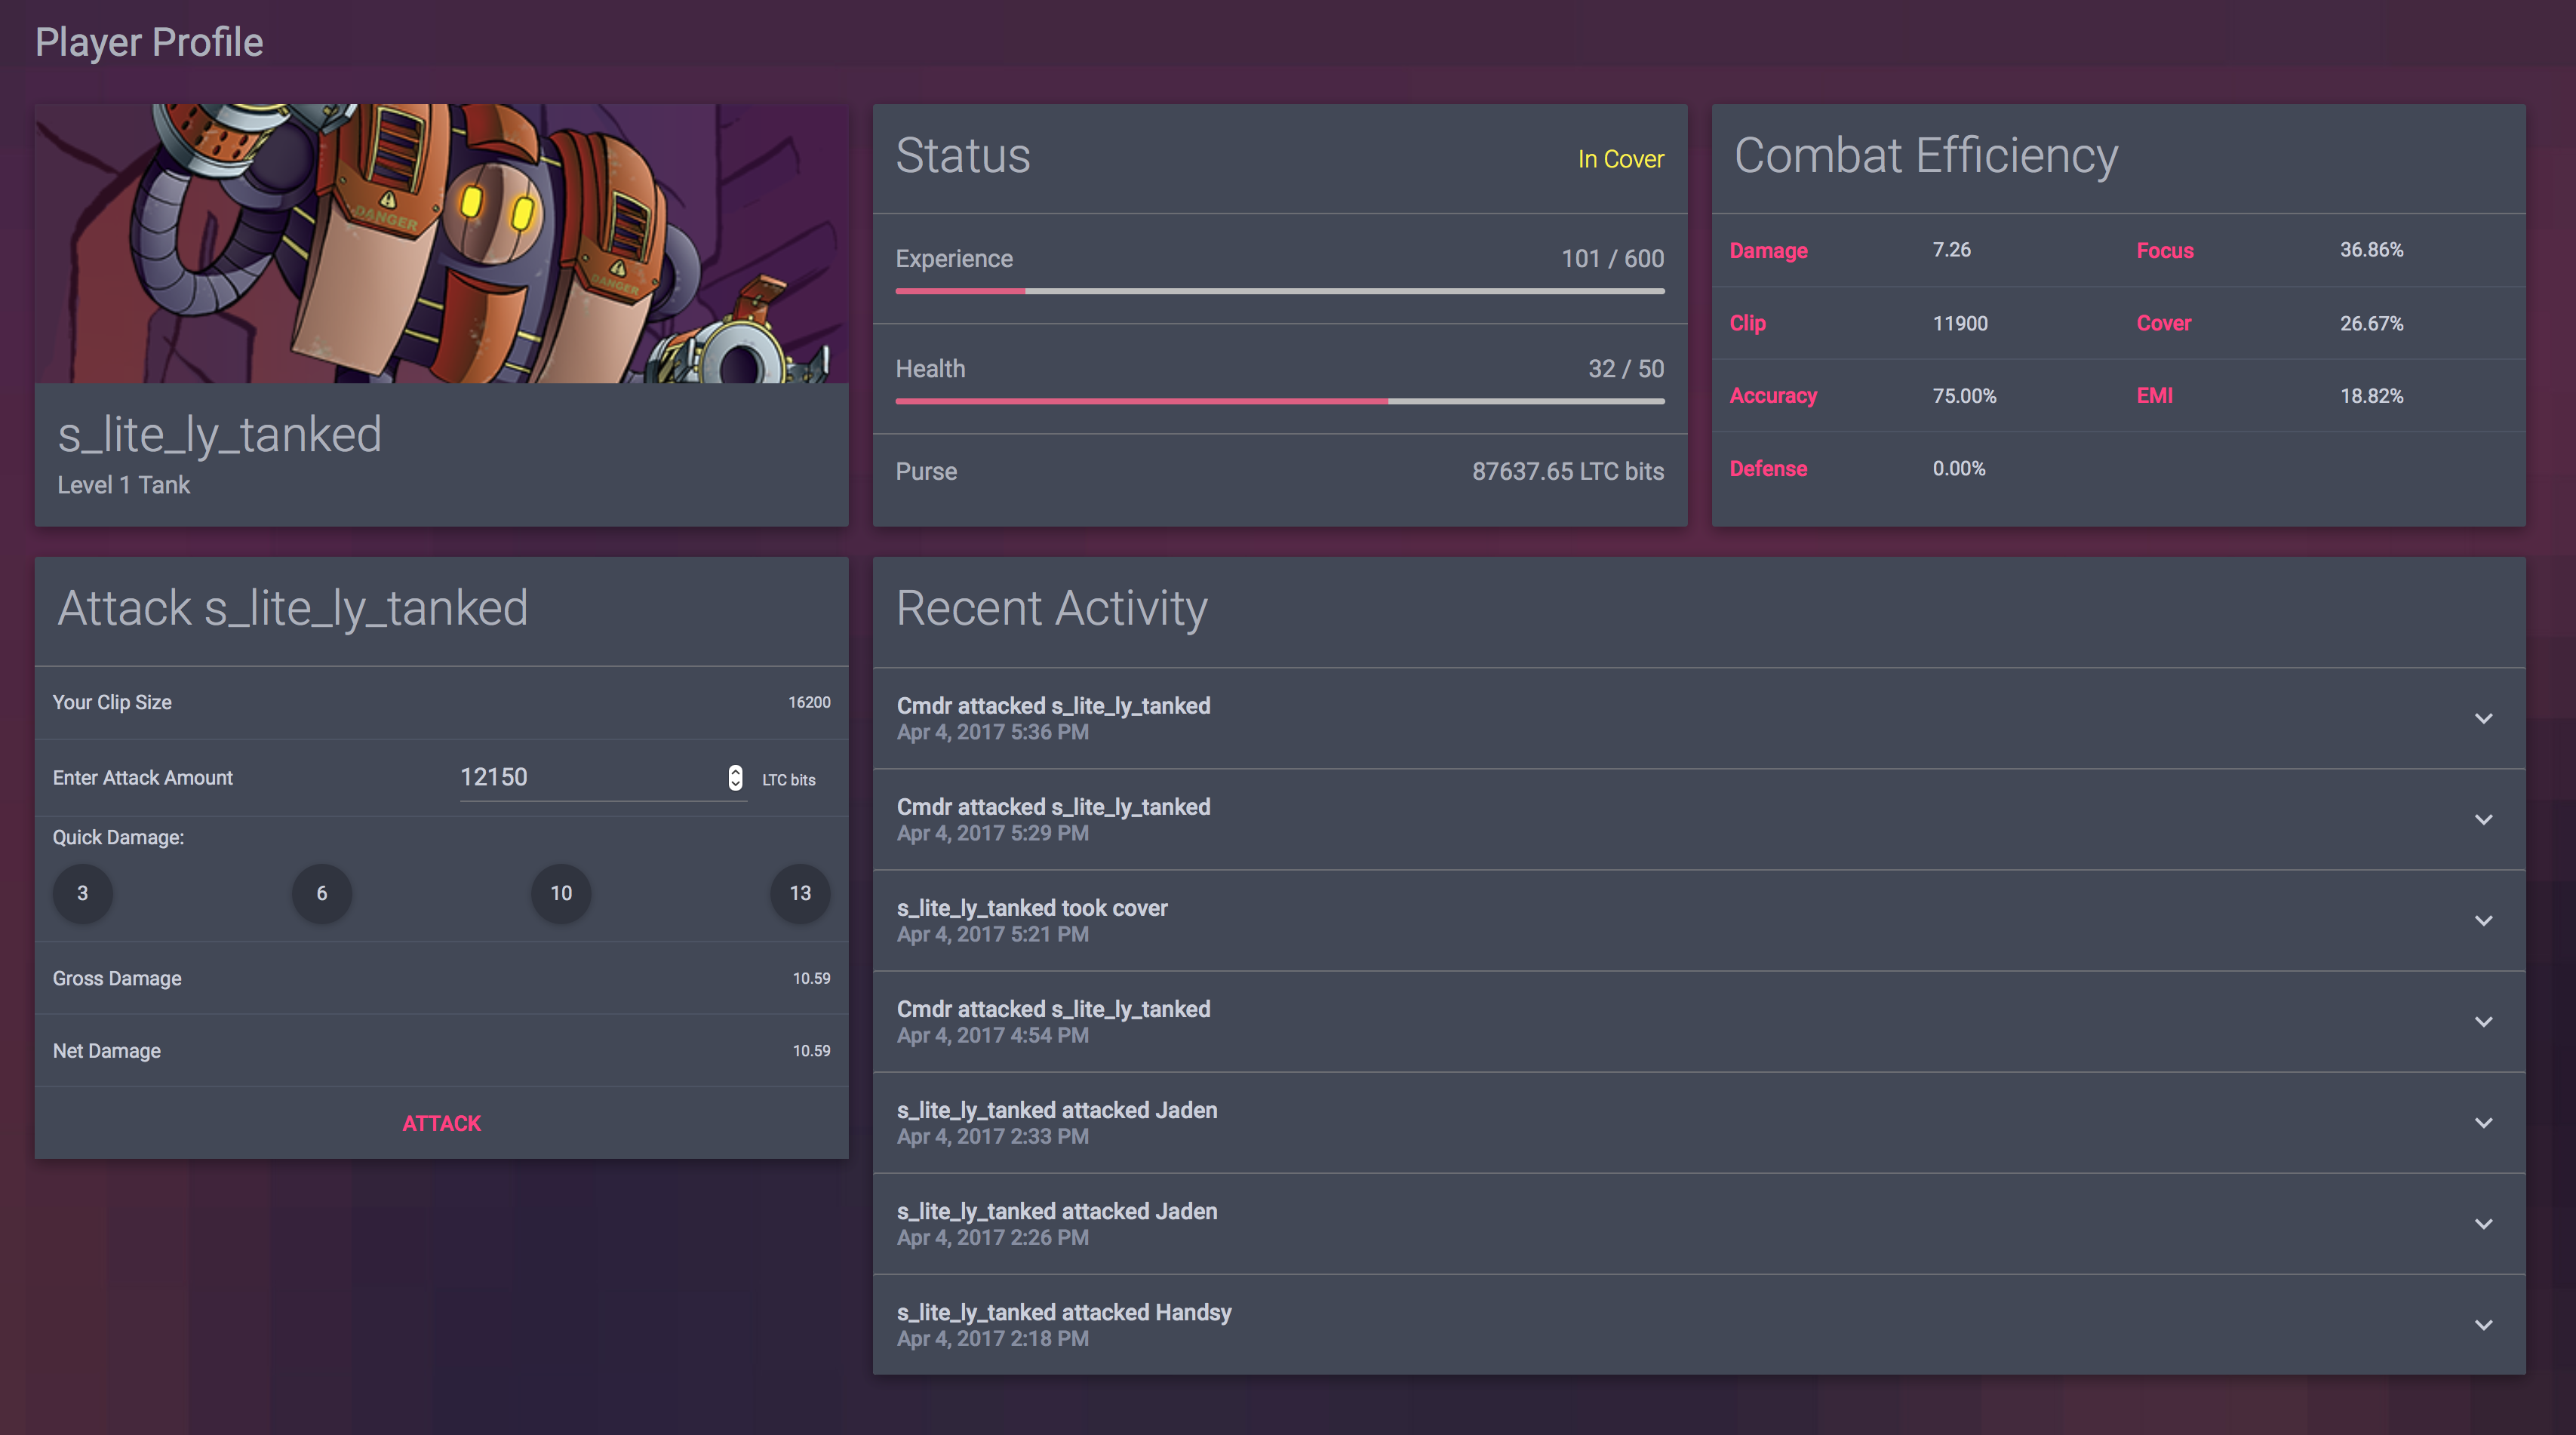Select Quick Damage chip 3
The width and height of the screenshot is (2576, 1435).
[83, 893]
